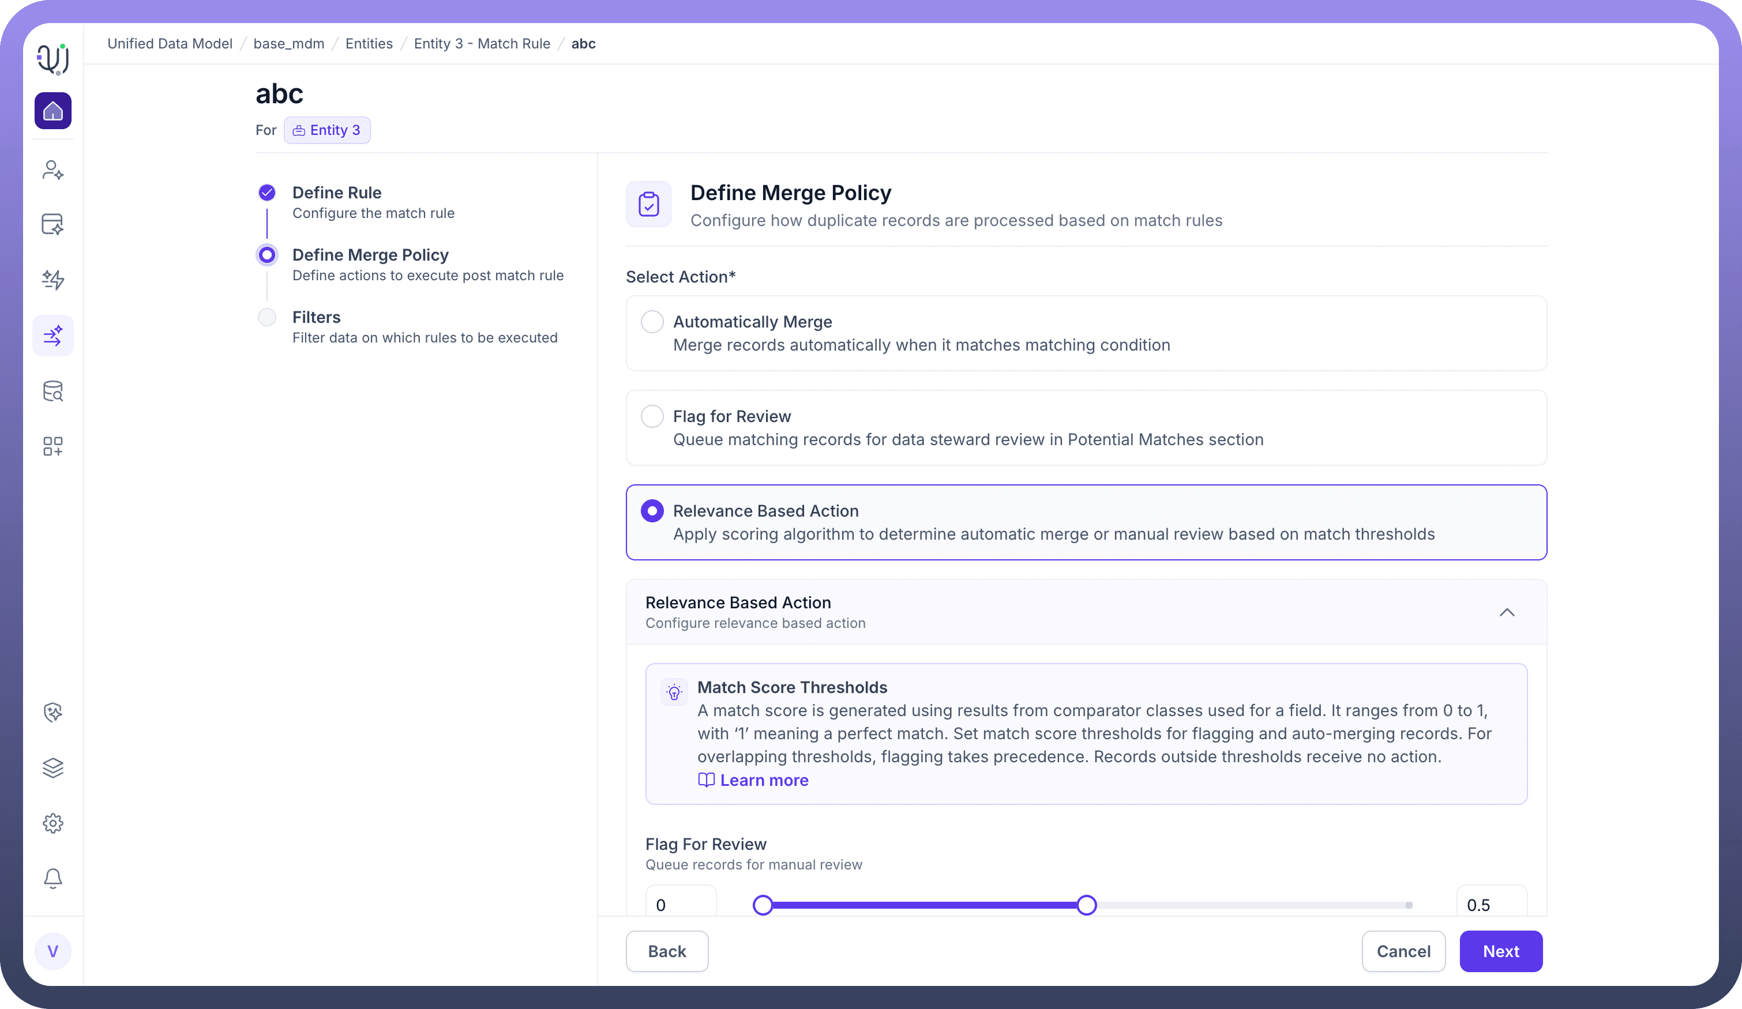Open the layers stack sidebar icon

point(52,768)
